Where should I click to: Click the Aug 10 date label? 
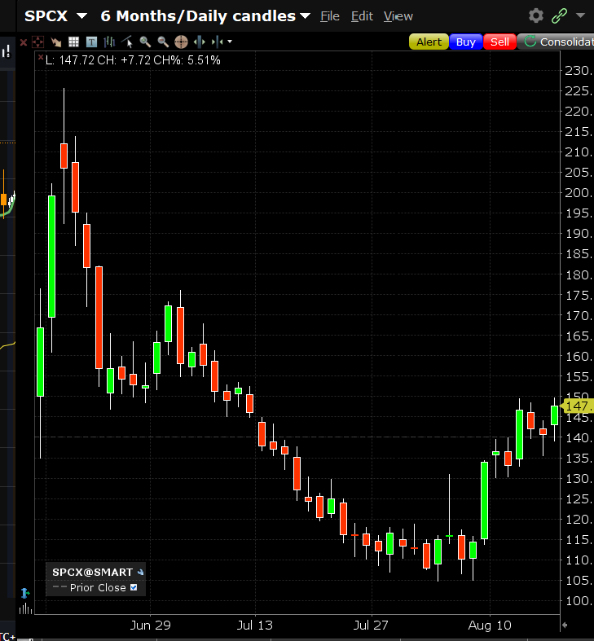[x=490, y=625]
